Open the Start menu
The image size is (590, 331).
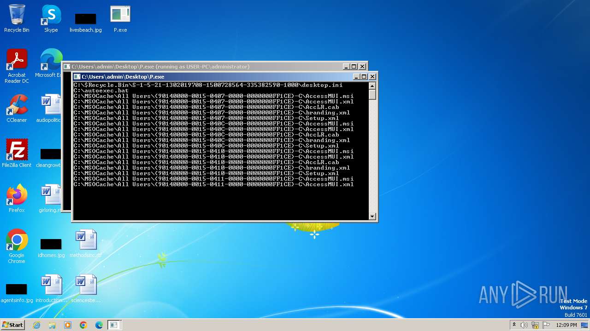tap(12, 325)
